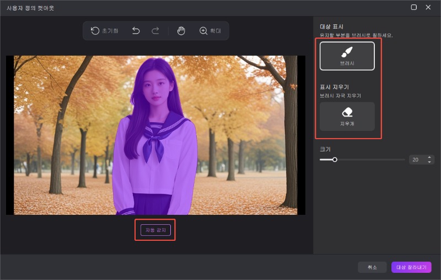The width and height of the screenshot is (441, 280).
Task: Click the 확대 magnifier zoom icon
Action: click(x=203, y=31)
